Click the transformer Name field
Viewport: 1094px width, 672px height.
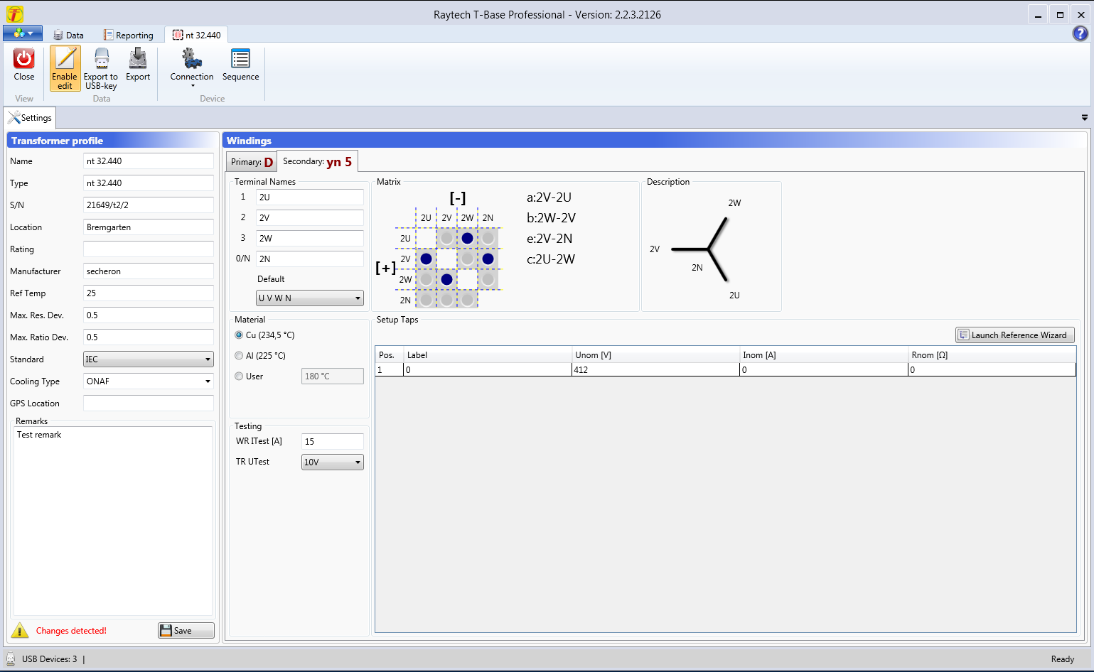[x=149, y=161]
